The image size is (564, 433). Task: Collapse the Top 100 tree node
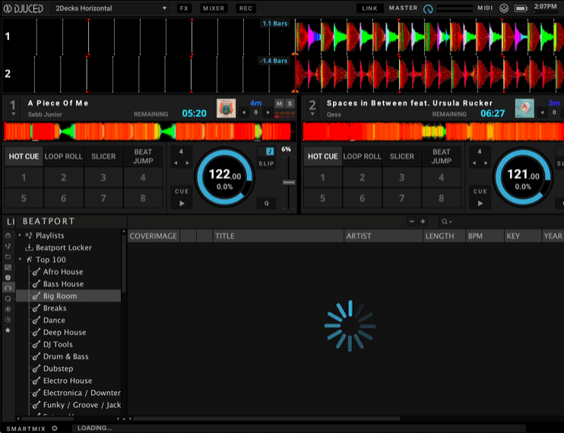[x=21, y=260]
